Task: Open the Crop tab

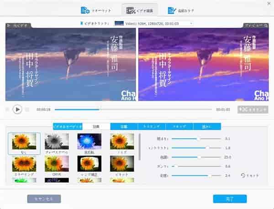Action: click(x=179, y=127)
